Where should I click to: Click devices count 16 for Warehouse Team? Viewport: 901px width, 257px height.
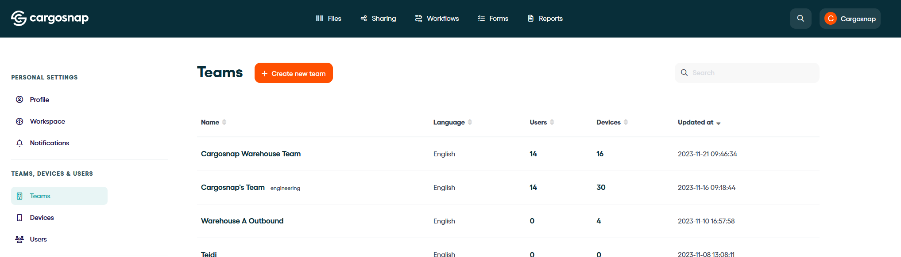(x=600, y=154)
